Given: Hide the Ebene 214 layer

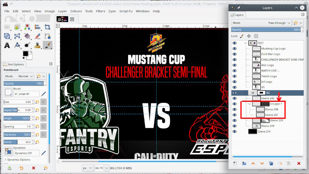Looking at the screenshot, I should pos(235,131).
